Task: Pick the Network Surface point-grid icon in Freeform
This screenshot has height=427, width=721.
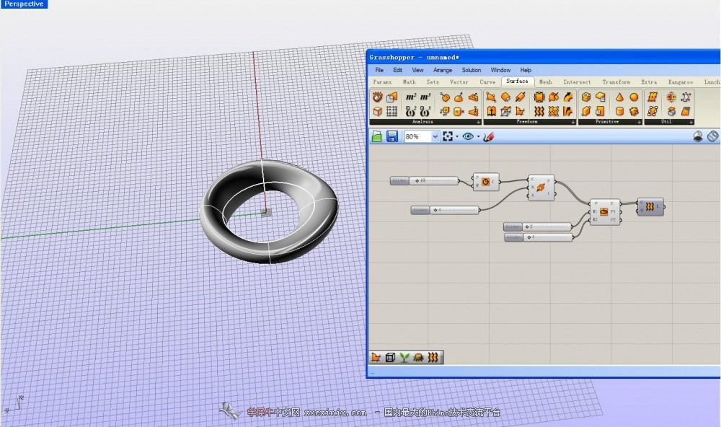Action: click(554, 111)
